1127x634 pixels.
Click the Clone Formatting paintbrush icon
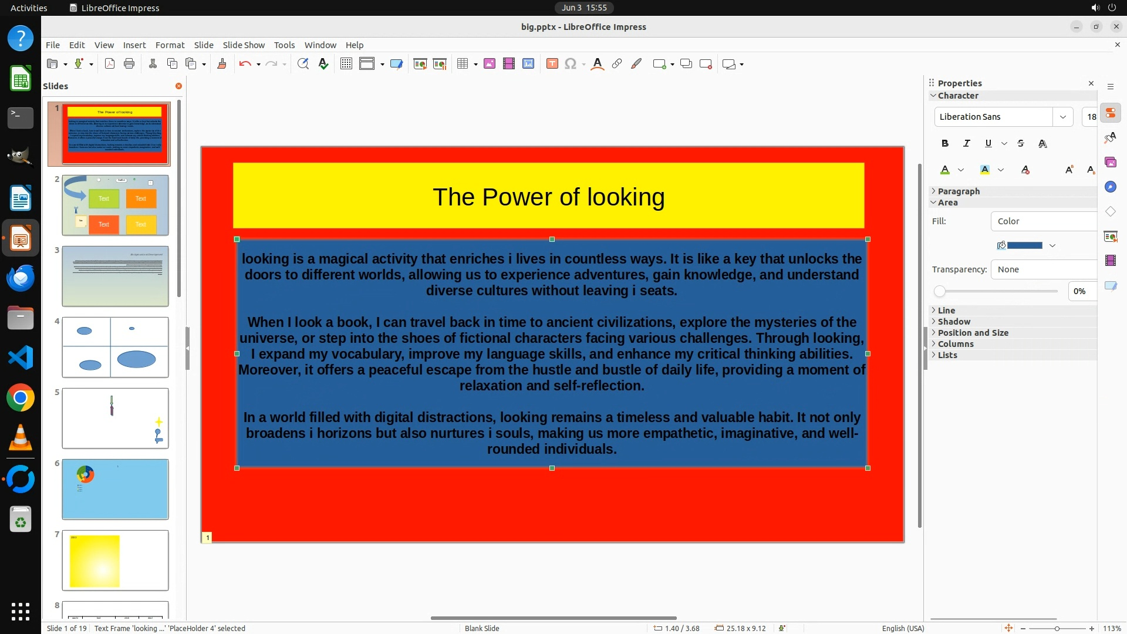coord(222,64)
